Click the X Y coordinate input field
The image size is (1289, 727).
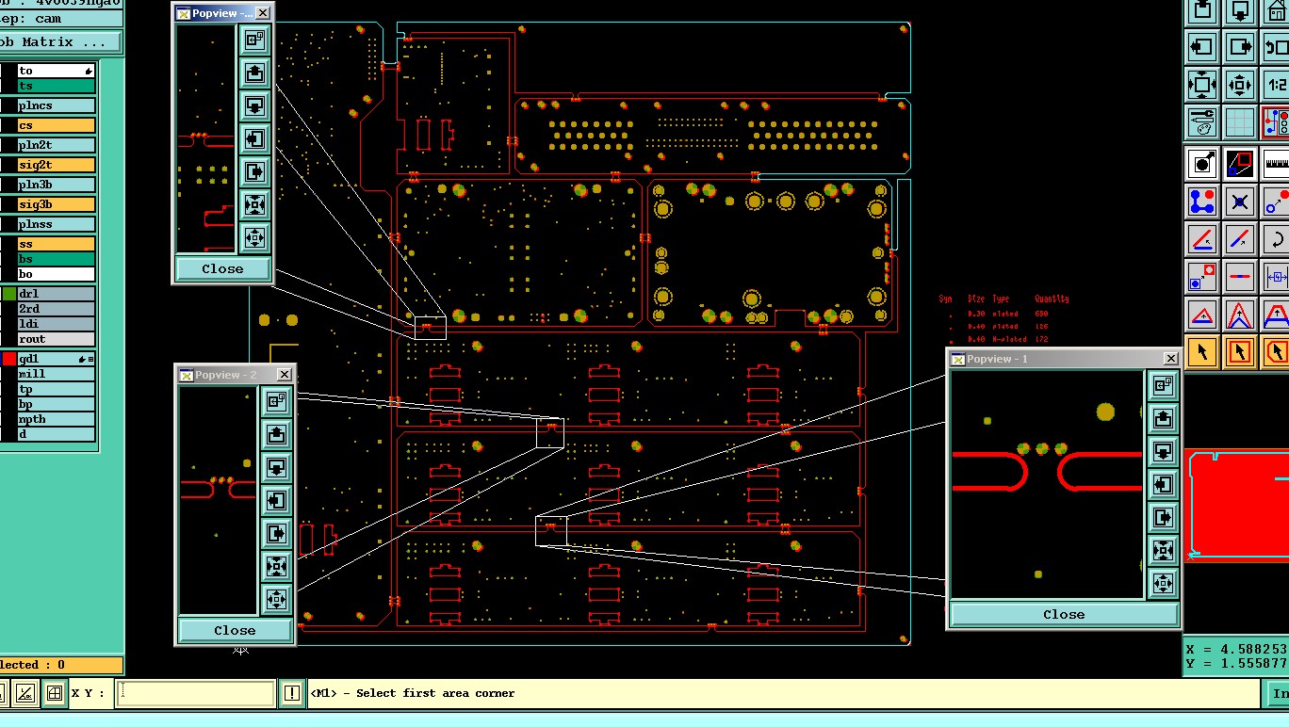[x=196, y=693]
